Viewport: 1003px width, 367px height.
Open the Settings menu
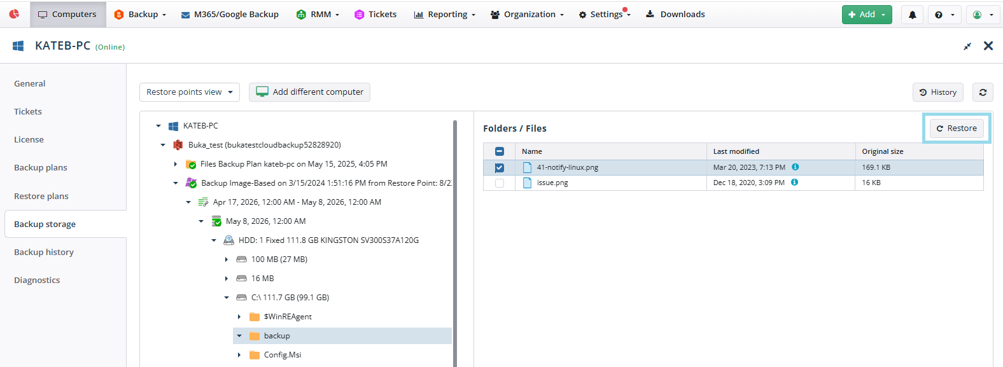[605, 15]
